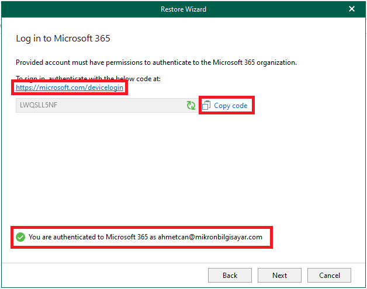Click the copy clipboard icon
The height and width of the screenshot is (289, 367).
click(x=206, y=105)
